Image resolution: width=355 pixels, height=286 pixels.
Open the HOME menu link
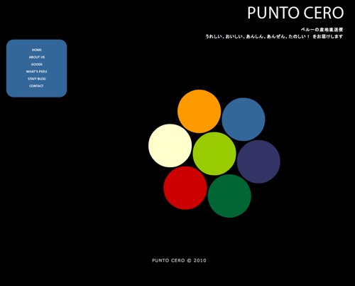[37, 50]
